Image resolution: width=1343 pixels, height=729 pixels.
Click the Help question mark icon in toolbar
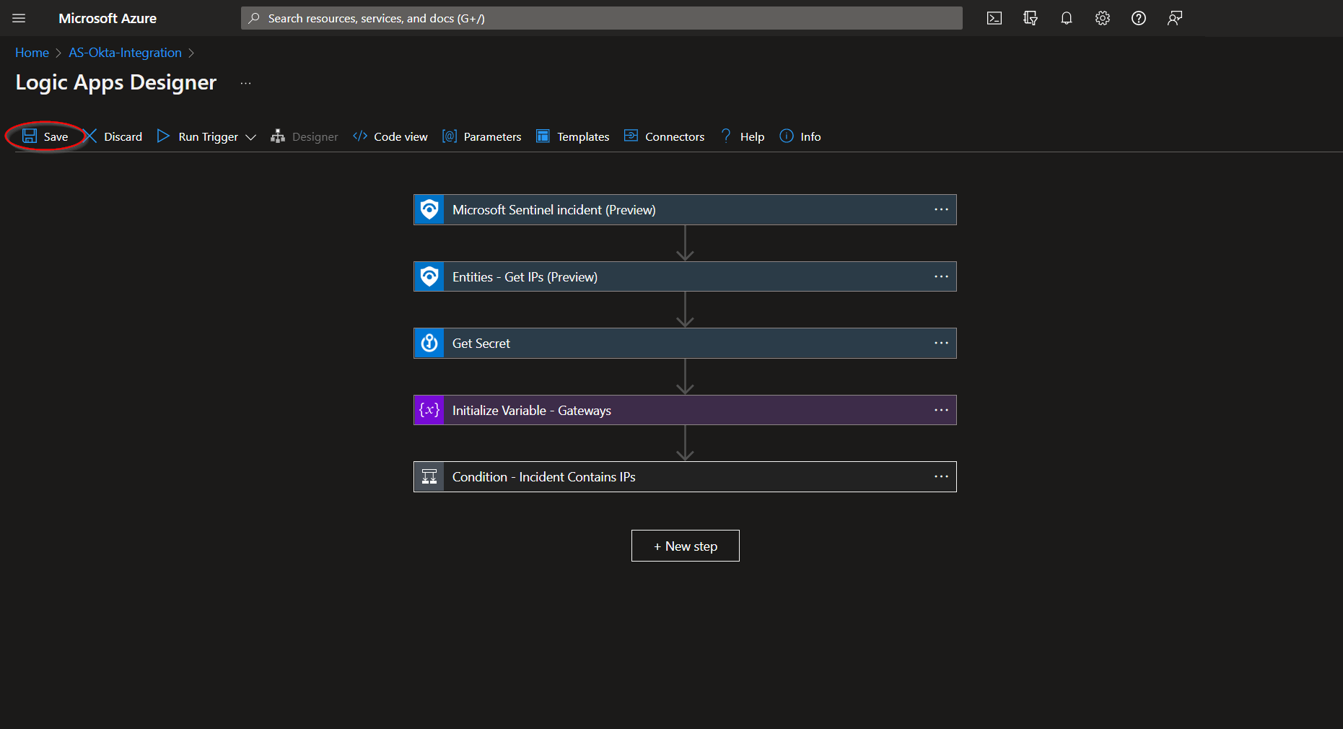(x=726, y=136)
